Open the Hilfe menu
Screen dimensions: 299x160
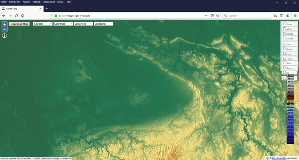pyautogui.click(x=68, y=2)
